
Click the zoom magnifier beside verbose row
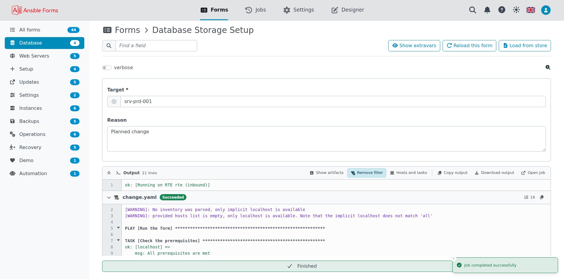[548, 67]
